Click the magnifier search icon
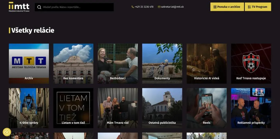Screen dimensions: 280x139 (x=39, y=7)
